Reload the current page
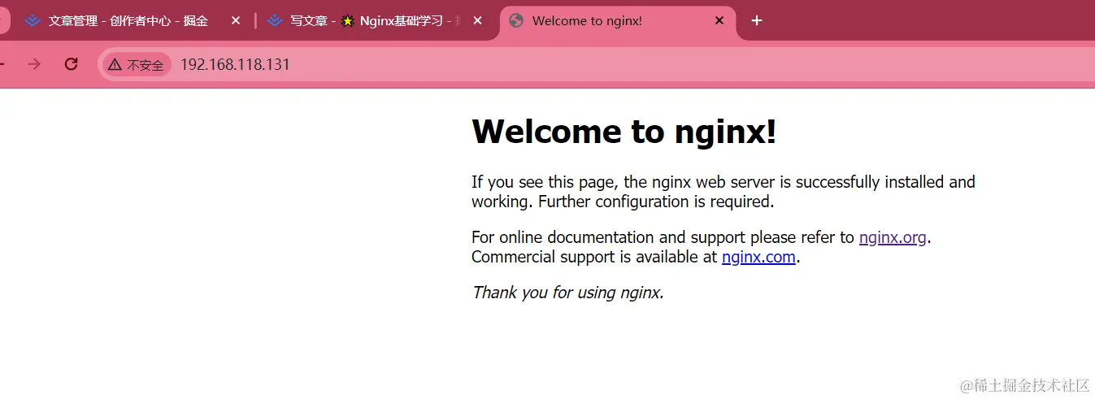The image size is (1095, 399). (71, 64)
